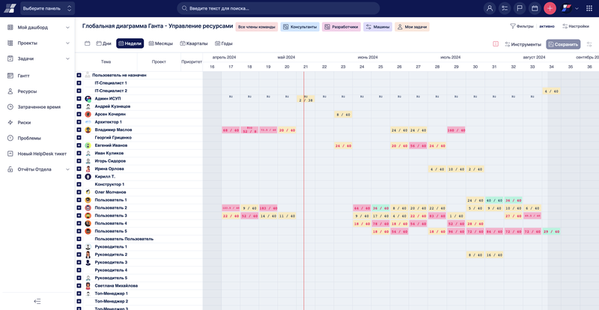Toggle the Мои задачи filter chip

coord(412,27)
